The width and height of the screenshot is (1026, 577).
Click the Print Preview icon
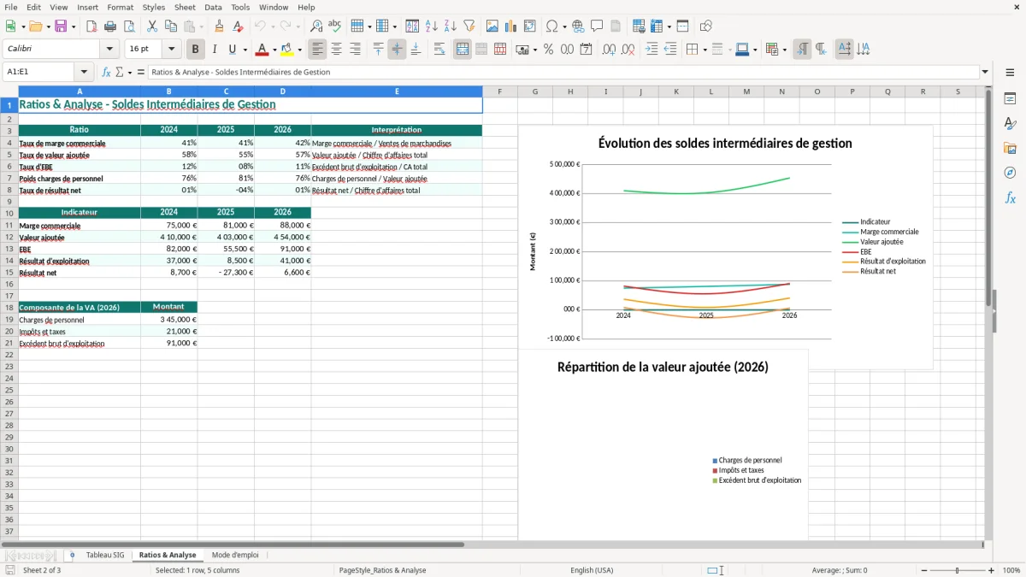point(129,26)
